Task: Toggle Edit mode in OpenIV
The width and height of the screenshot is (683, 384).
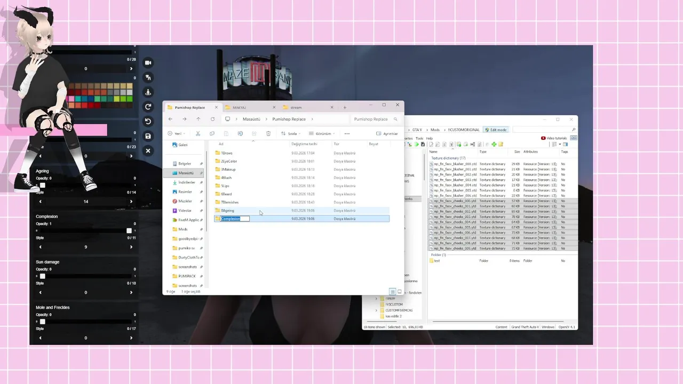Action: [x=496, y=130]
